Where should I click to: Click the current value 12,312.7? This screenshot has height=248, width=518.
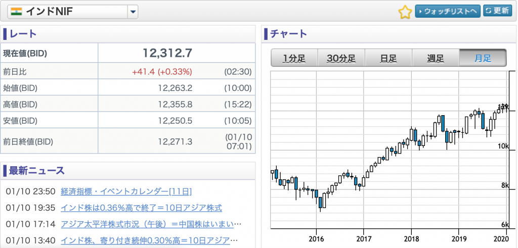tap(167, 53)
